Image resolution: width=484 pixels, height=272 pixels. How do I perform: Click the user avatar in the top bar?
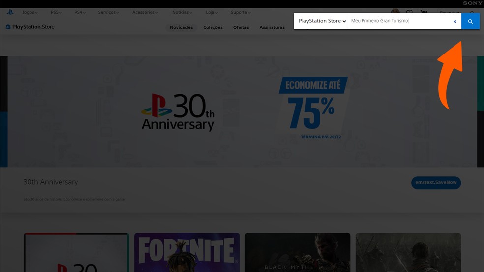click(395, 11)
